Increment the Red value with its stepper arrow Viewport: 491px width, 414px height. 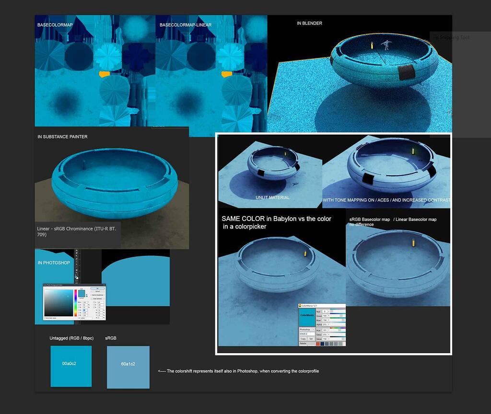328,311
